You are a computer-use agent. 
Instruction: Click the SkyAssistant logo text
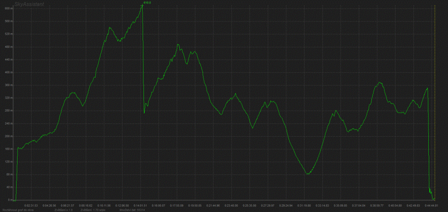click(29, 4)
